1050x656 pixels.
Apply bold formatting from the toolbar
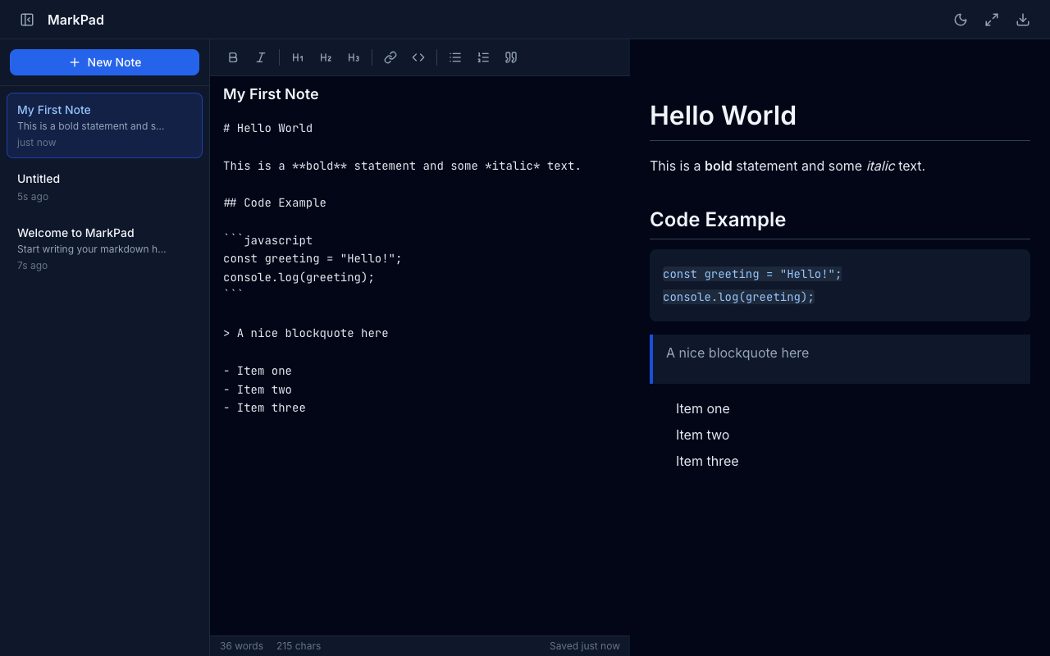pos(233,57)
